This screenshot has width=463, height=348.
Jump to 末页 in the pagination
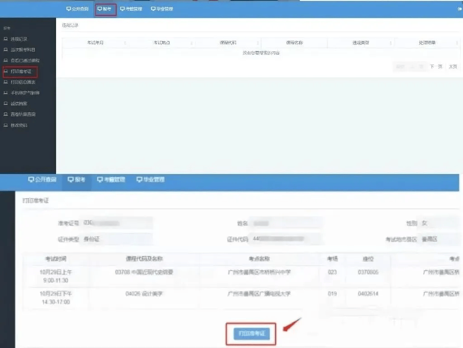tap(453, 67)
